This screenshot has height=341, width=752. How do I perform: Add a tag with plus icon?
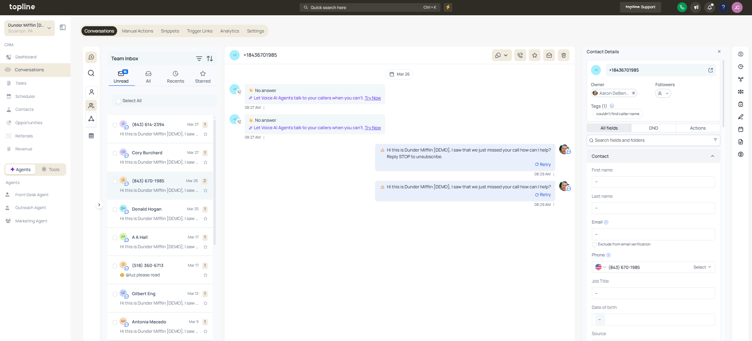612,106
